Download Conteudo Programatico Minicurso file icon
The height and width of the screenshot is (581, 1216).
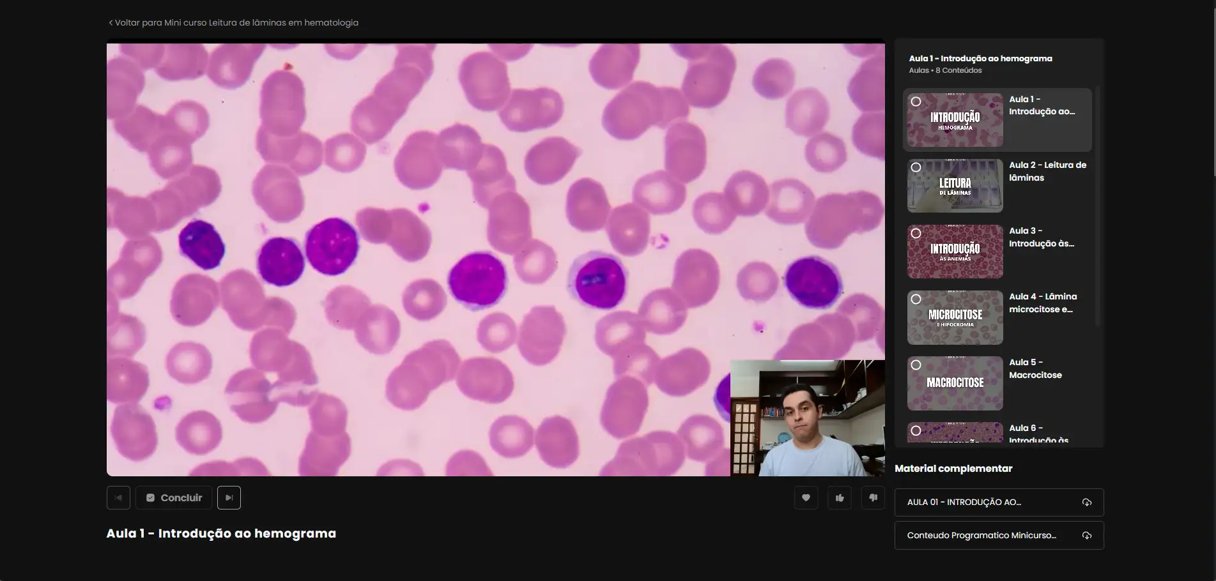click(x=1086, y=536)
